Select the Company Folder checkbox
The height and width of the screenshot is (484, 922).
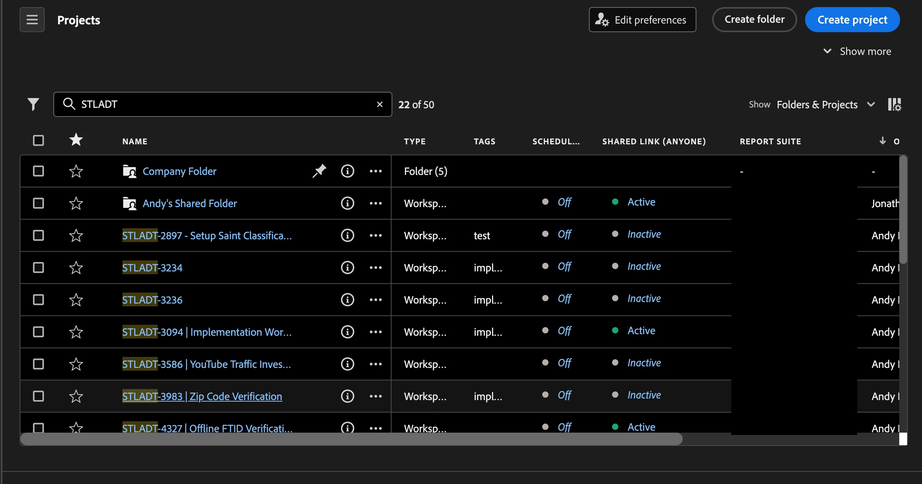click(x=38, y=171)
